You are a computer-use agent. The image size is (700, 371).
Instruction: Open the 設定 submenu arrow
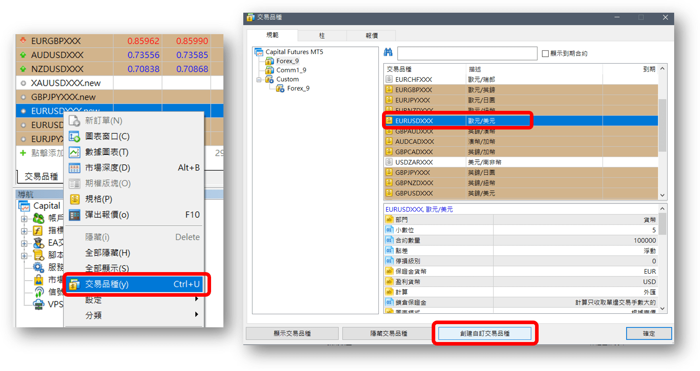[x=196, y=299]
